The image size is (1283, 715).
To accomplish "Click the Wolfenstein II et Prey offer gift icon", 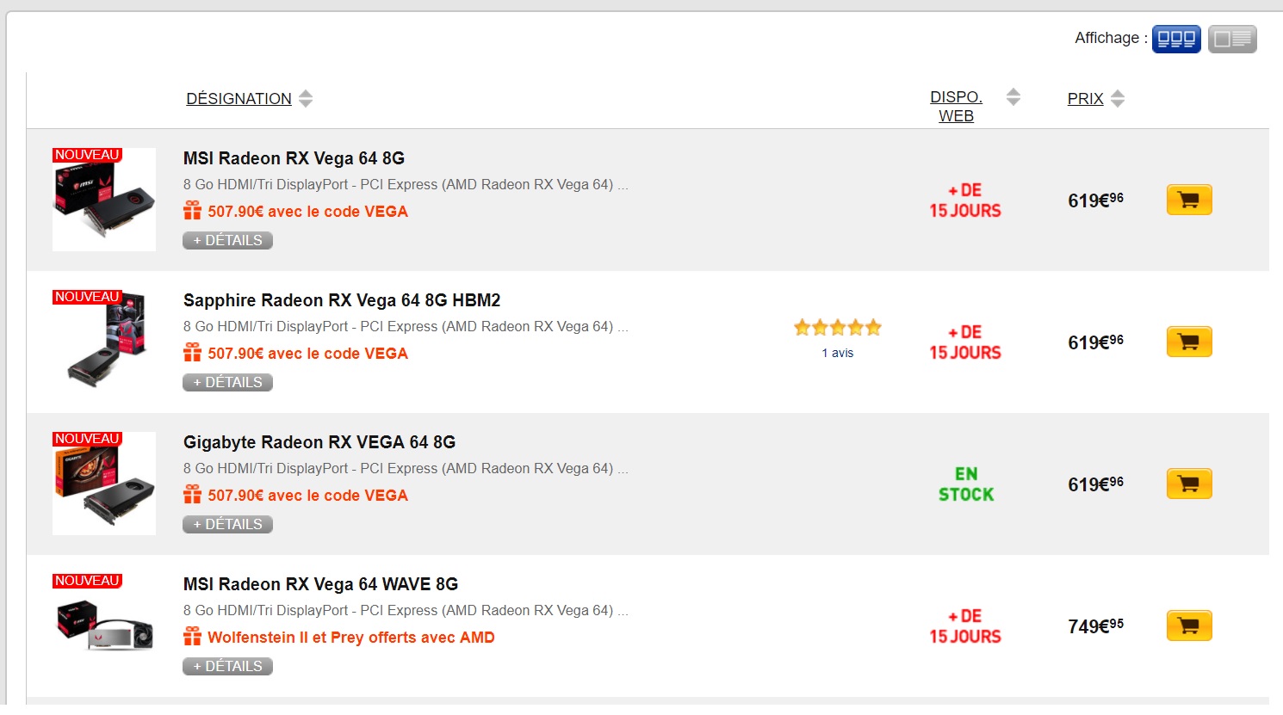I will (x=192, y=637).
